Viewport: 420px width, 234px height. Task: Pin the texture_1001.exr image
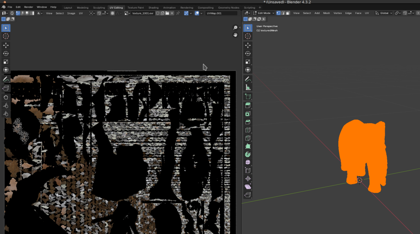pos(178,13)
